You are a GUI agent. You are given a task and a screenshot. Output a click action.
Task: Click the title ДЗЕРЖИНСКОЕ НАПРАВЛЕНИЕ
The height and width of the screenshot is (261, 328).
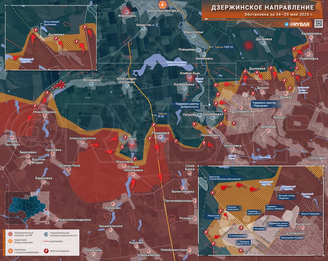pyautogui.click(x=263, y=7)
